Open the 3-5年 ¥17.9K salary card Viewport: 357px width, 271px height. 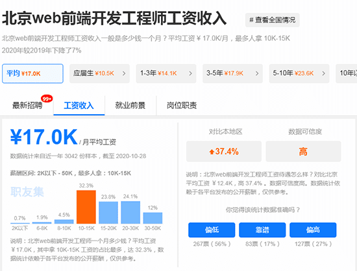[232, 73]
